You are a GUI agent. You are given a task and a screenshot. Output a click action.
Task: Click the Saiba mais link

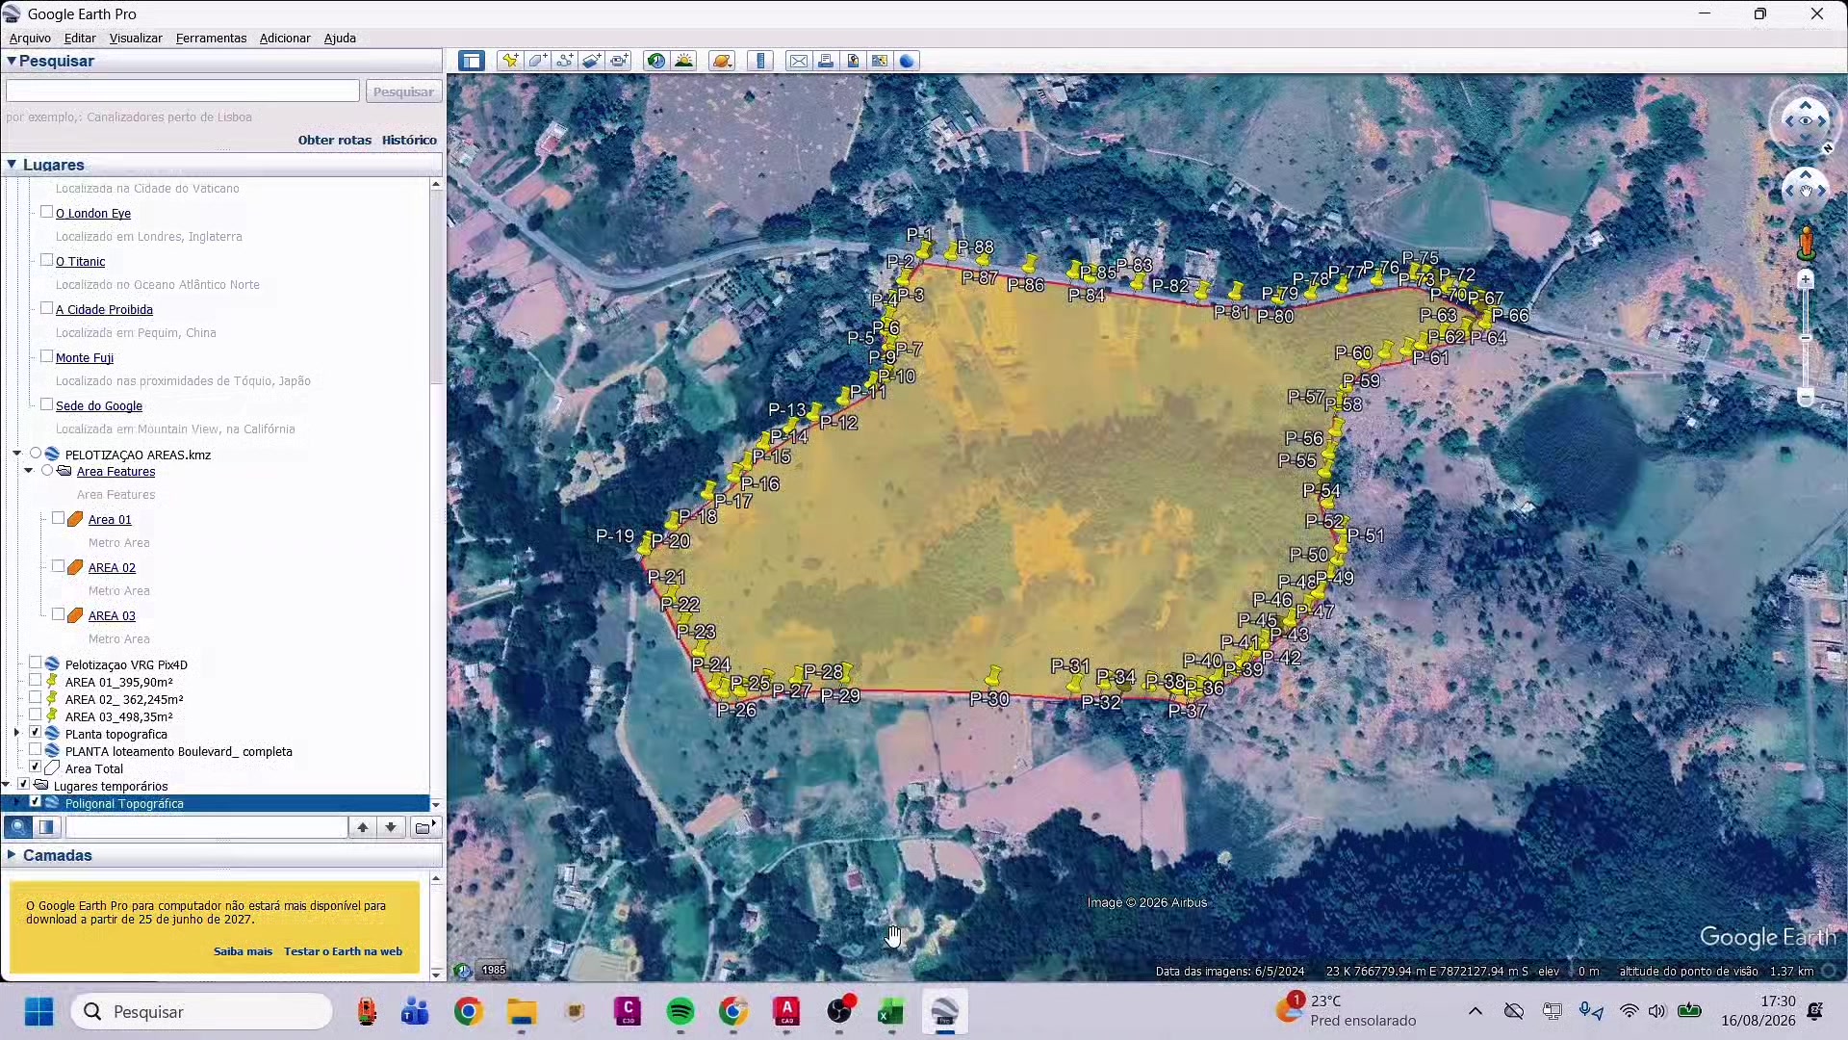(x=243, y=951)
